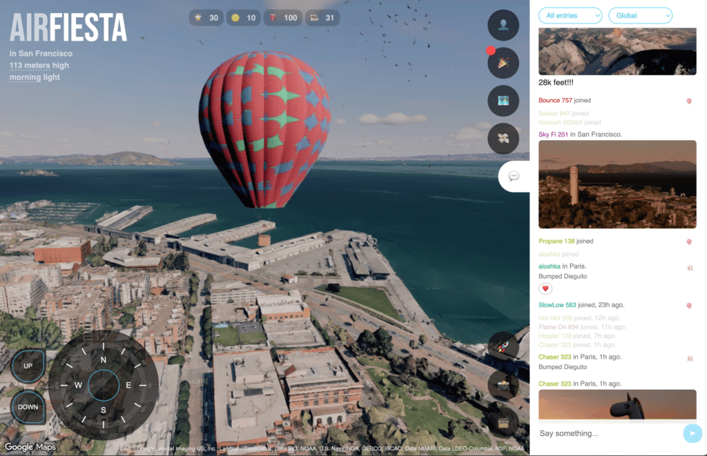Toggle the chat speech bubble panel
Image resolution: width=707 pixels, height=456 pixels.
coord(514,176)
